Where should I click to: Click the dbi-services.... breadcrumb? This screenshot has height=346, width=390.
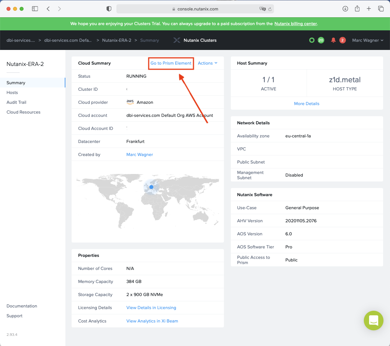coord(21,40)
